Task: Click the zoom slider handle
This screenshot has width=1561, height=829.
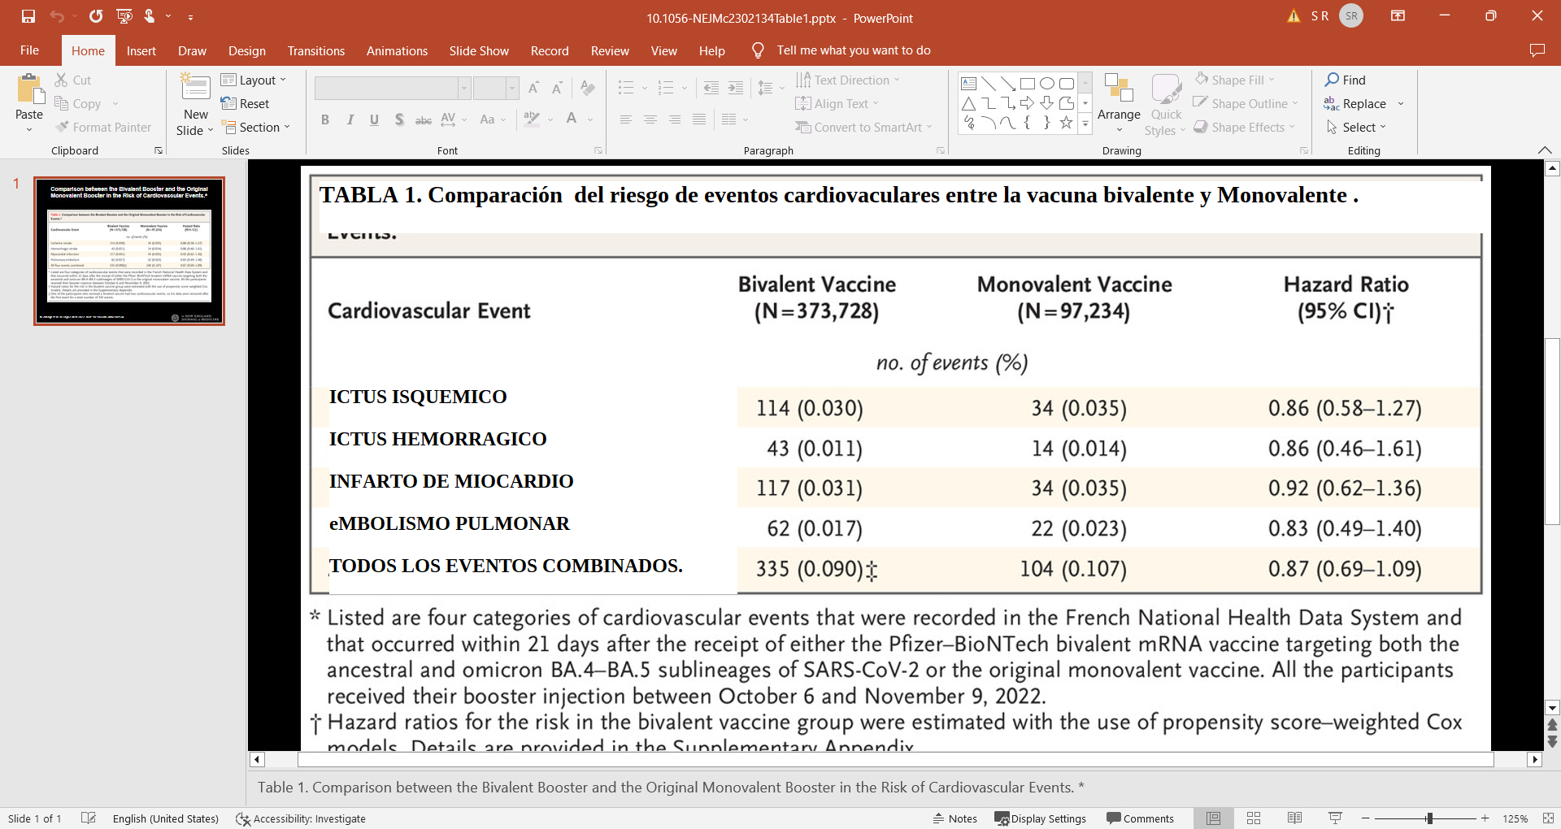Action: click(x=1429, y=818)
